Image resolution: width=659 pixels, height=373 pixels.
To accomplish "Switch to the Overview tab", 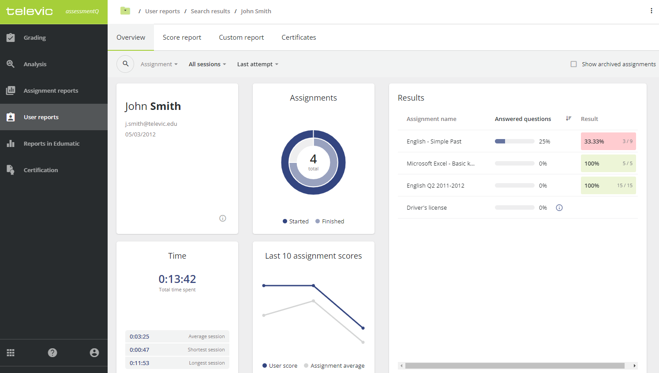I will pyautogui.click(x=131, y=38).
